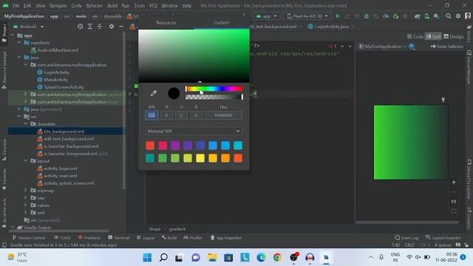Pick red Material swatch
Screen dimensions: 473x266
click(150, 146)
